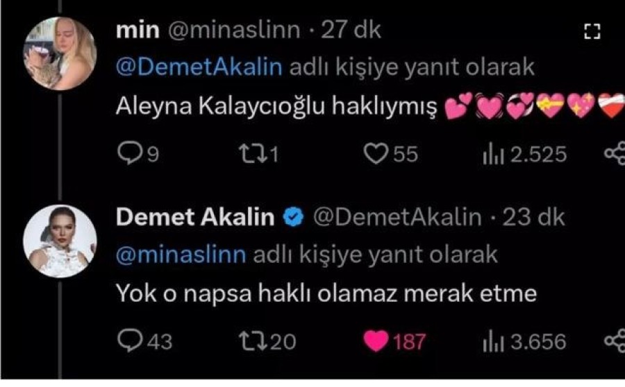Open the 27 dk timestamp on min's tweet
The height and width of the screenshot is (387, 625).
pyautogui.click(x=356, y=30)
